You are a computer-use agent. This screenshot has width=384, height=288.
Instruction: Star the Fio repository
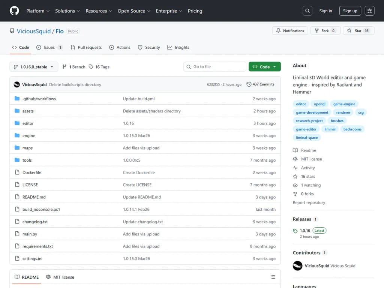coord(358,31)
